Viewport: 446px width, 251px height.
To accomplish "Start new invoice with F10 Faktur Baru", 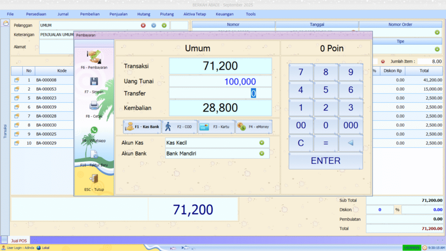I will coord(94,155).
